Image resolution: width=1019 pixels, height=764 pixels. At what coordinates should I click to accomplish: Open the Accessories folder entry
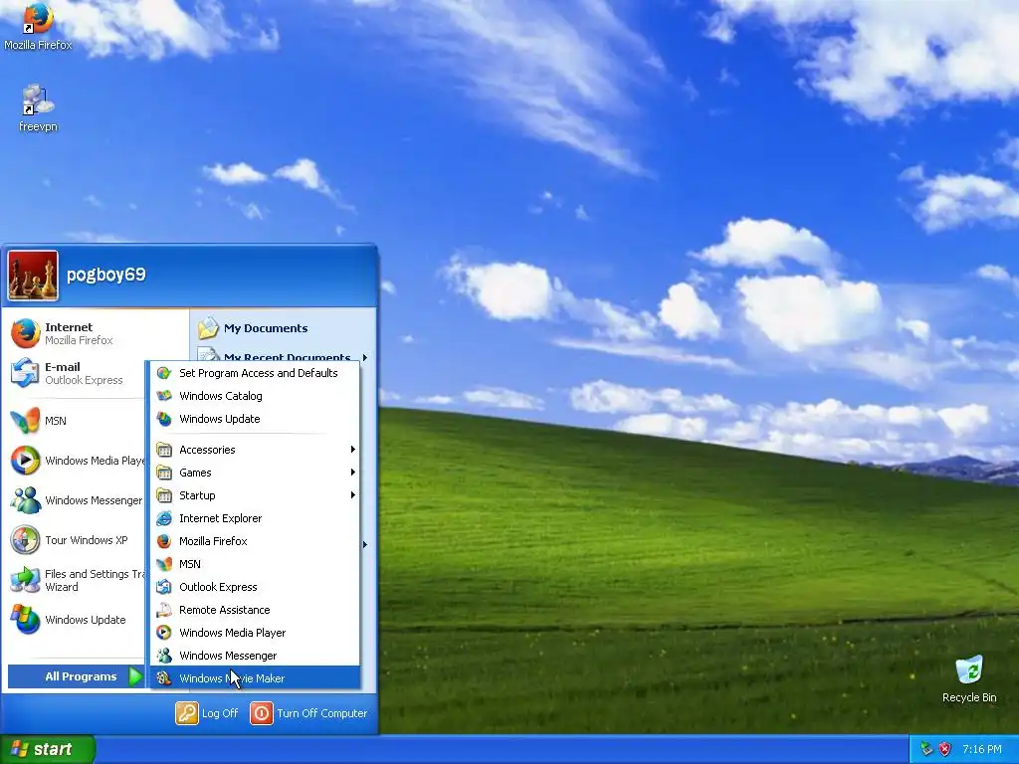coord(256,450)
